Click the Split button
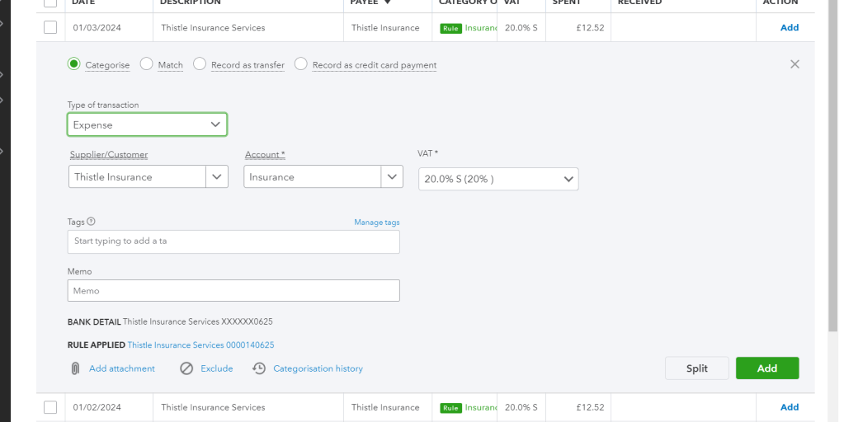Screen dimensions: 844x422 coord(696,368)
